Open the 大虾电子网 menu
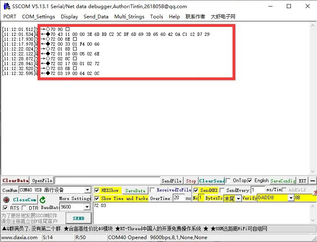Viewport: 317px width, 242px height. pos(223,17)
